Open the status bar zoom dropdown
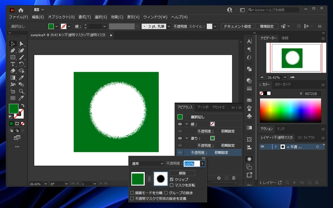 click(46, 184)
